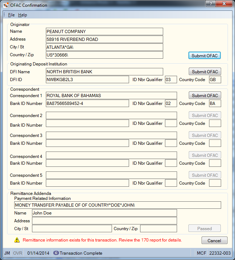The image size is (235, 260).
Task: Click Correspondent 1 Country Code BA field
Action: [215, 103]
